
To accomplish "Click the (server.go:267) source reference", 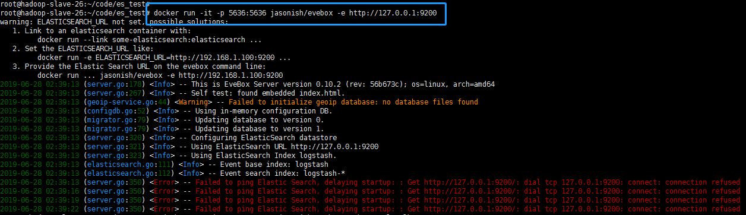I will [114, 93].
